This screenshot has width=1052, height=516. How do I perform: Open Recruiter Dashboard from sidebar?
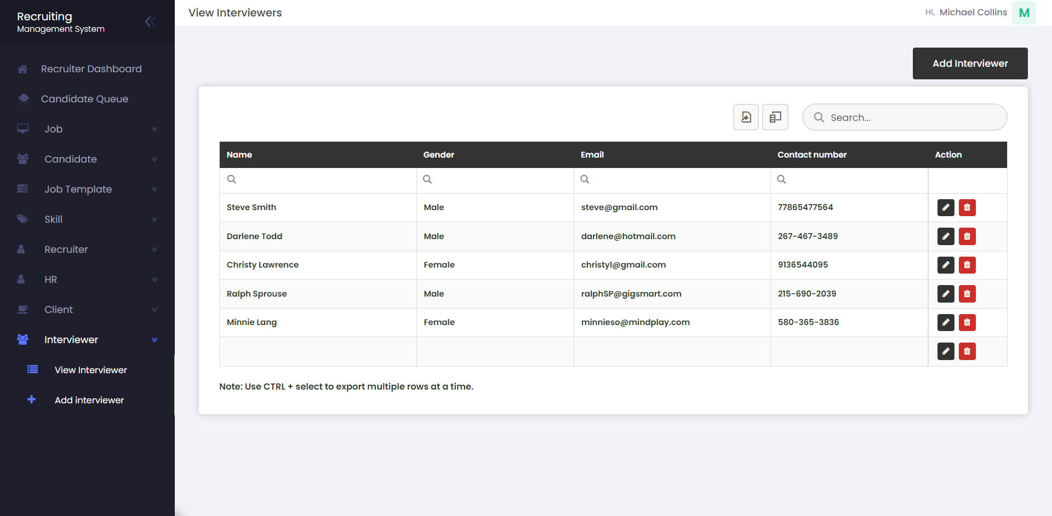tap(91, 69)
